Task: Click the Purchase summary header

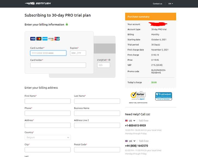Action: click(x=150, y=17)
